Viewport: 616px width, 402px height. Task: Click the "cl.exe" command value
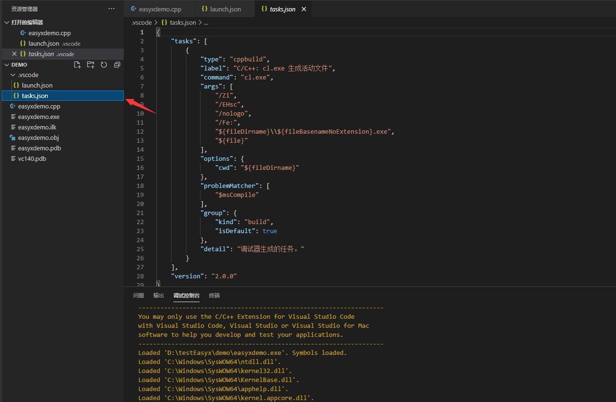point(255,77)
